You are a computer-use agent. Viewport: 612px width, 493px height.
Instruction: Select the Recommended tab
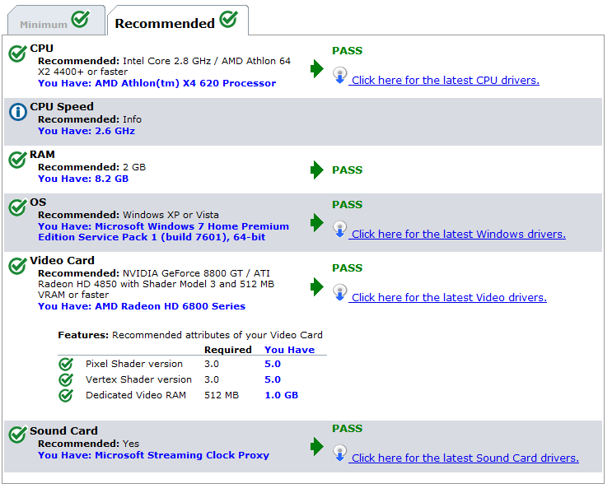[178, 21]
